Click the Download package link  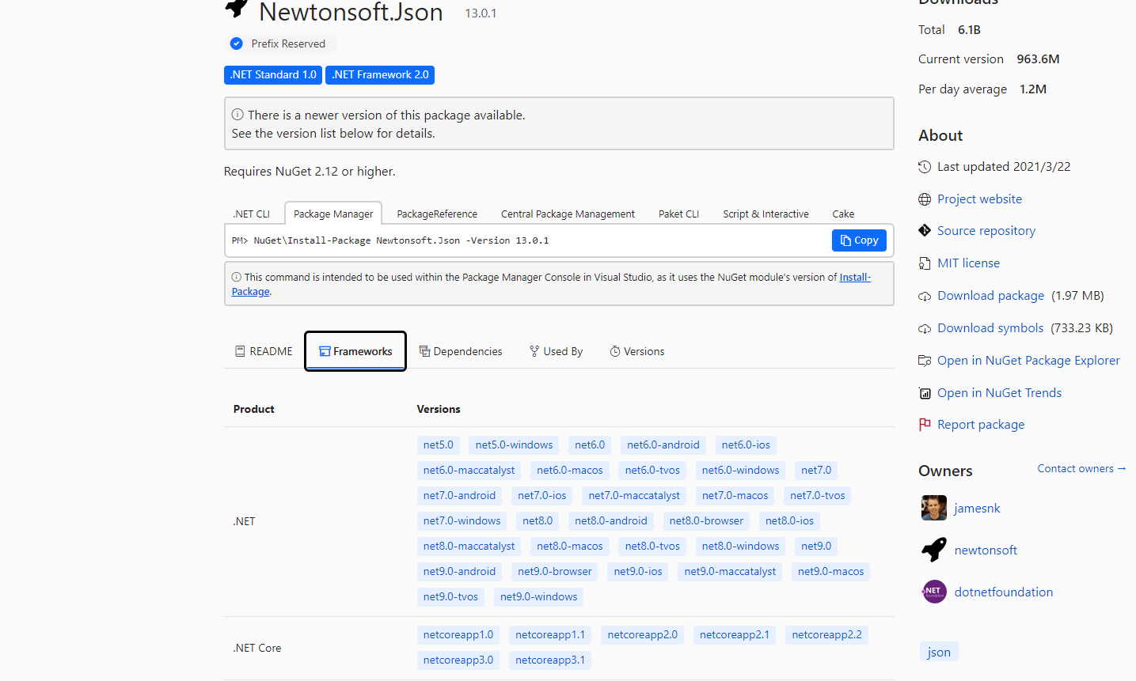[990, 296]
